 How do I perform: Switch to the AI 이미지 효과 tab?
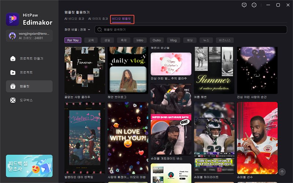pos(98,19)
